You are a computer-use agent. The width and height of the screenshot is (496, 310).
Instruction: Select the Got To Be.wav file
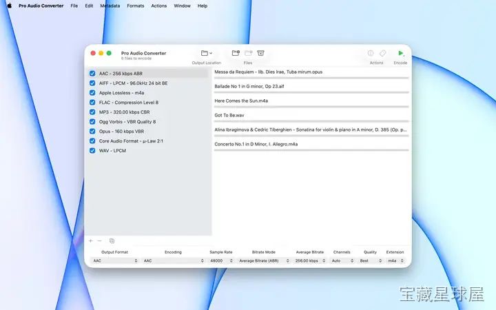(229, 115)
